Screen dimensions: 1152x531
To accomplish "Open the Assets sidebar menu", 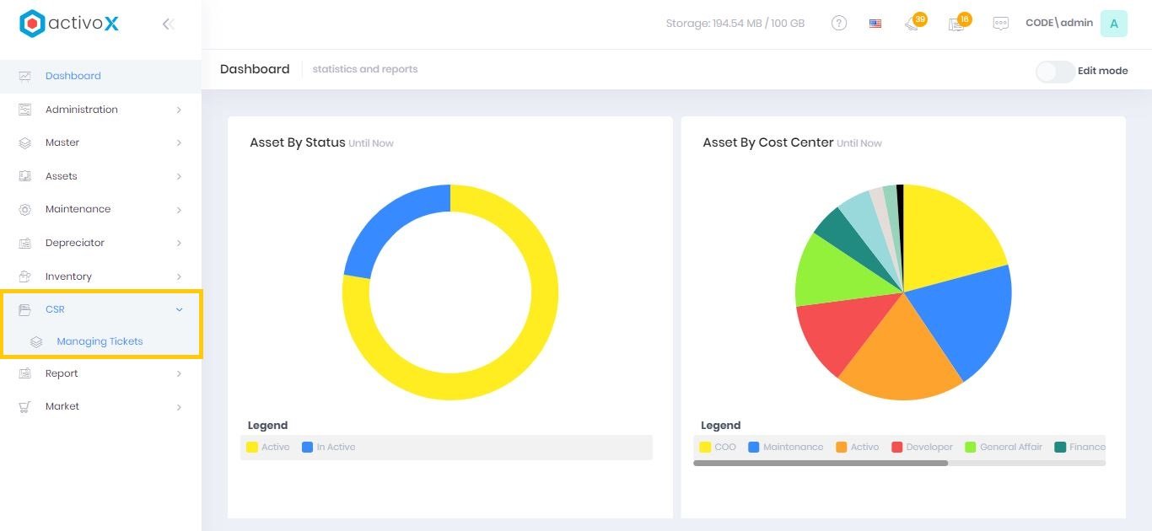I will (61, 176).
